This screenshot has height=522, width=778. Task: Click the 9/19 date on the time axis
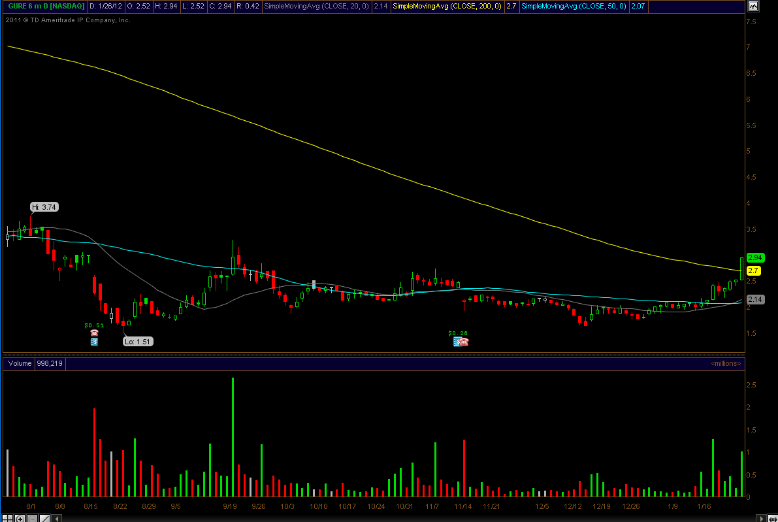[x=230, y=506]
